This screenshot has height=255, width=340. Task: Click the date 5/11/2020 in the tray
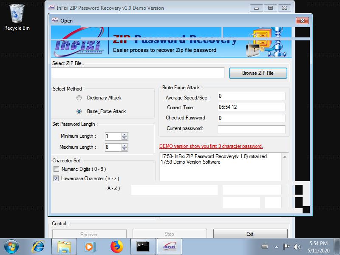click(318, 250)
